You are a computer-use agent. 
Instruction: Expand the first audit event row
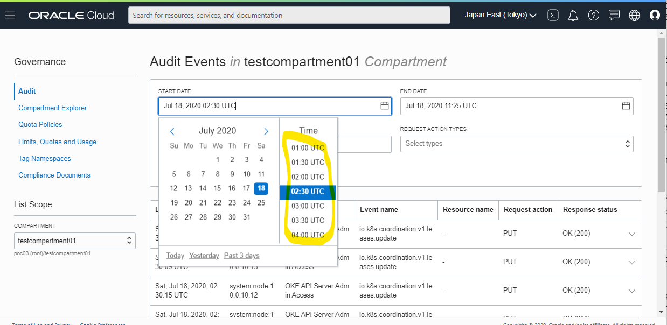click(x=632, y=234)
